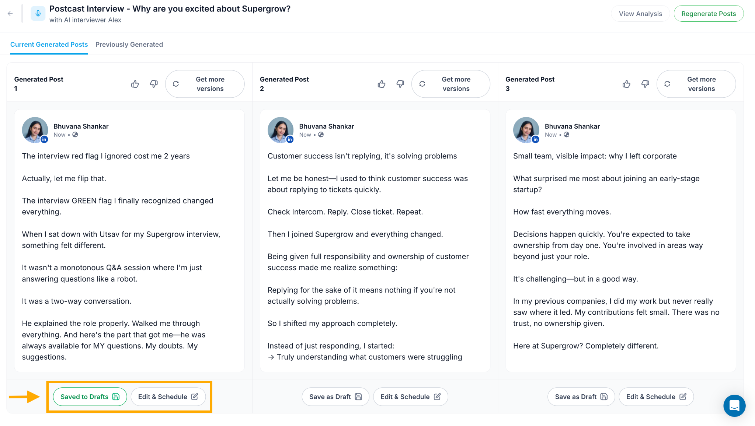Edit & Schedule Post 3
Image resolution: width=755 pixels, height=426 pixels.
[656, 397]
